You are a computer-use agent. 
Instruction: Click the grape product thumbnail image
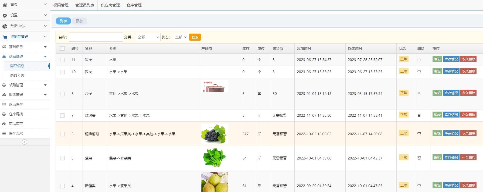[x=215, y=134]
